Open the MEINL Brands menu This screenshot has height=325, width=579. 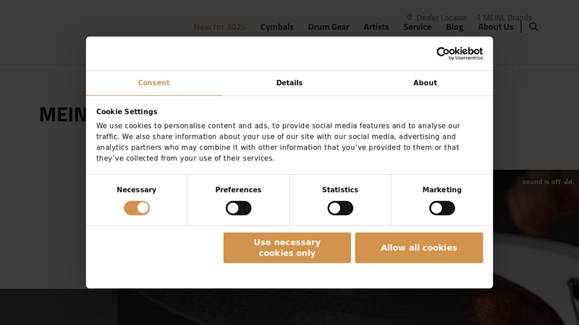tap(504, 17)
